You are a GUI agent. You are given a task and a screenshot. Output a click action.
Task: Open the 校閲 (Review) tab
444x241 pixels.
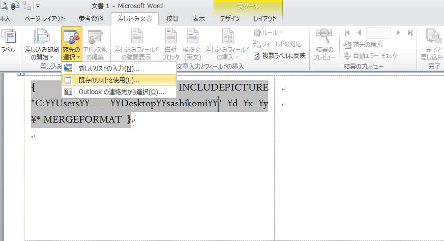pyautogui.click(x=172, y=19)
